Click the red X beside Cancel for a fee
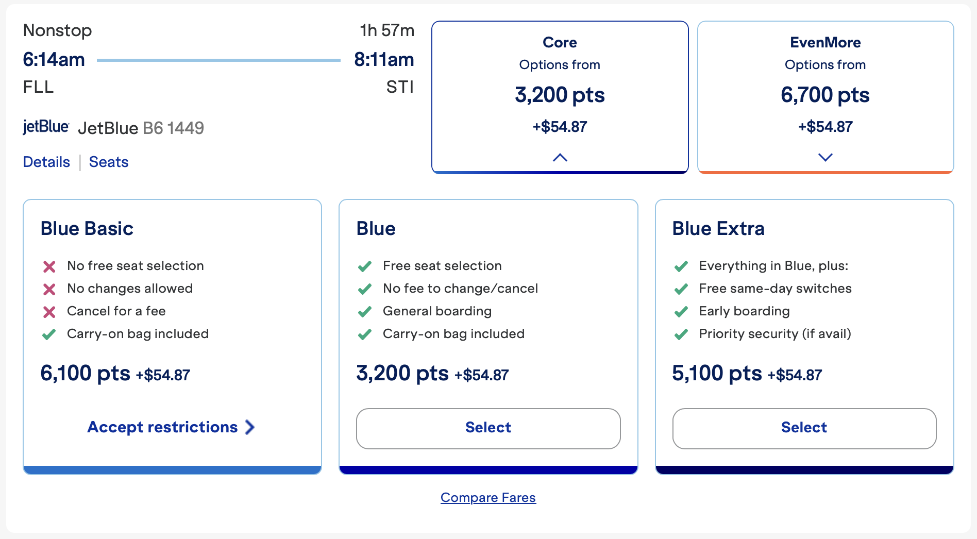Screen dimensions: 977x539 tap(49, 311)
